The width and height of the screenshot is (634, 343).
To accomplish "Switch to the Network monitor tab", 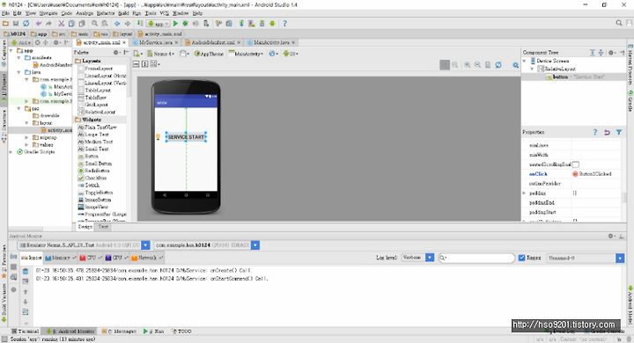I will click(147, 258).
